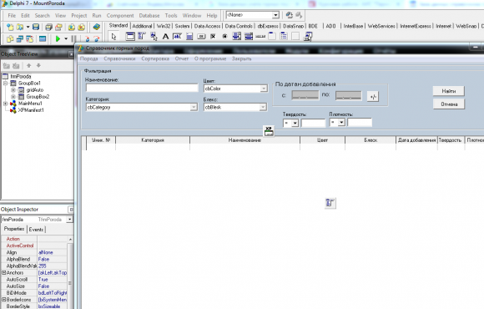The image size is (484, 309).
Task: Switch to the Events tab in Object Inspector
Action: tap(36, 230)
